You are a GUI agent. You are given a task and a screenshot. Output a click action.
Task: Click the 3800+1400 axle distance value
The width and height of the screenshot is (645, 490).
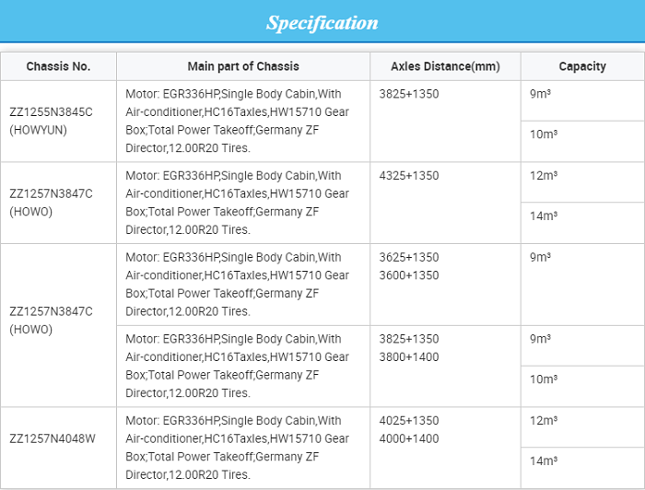pyautogui.click(x=409, y=357)
